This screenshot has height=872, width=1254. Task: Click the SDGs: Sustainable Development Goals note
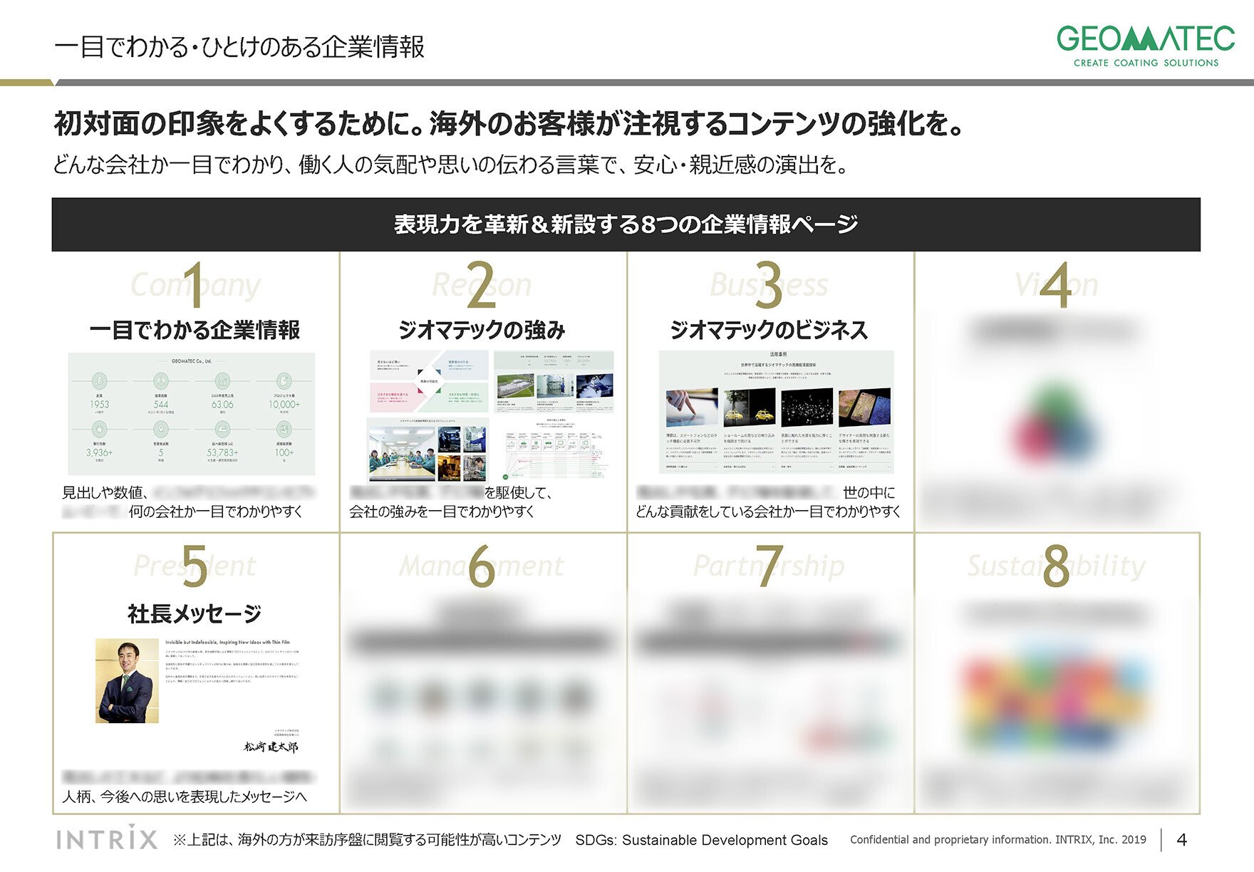click(702, 840)
